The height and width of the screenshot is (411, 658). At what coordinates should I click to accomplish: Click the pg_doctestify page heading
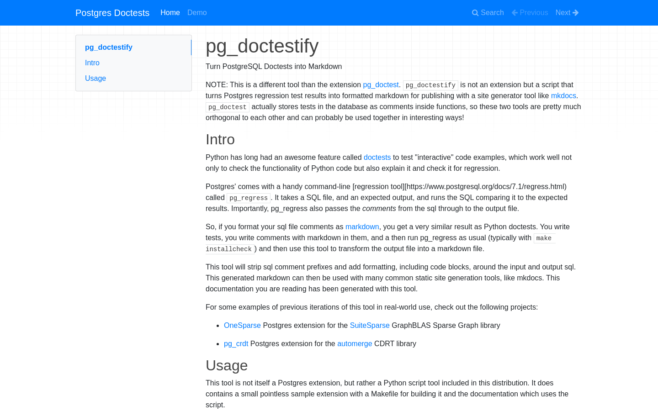pos(262,46)
